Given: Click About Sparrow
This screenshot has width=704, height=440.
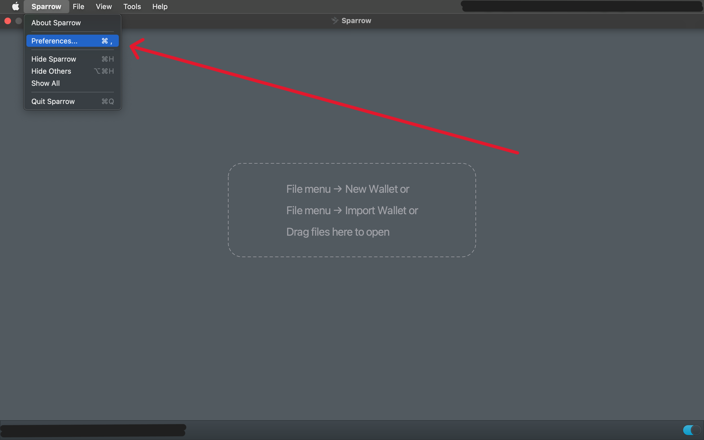Looking at the screenshot, I should [56, 23].
